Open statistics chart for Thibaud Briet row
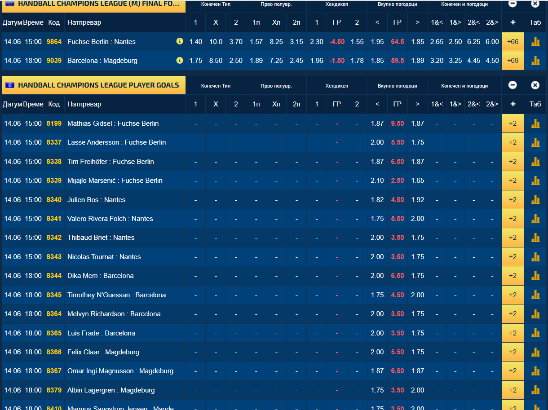Screen dimensions: 548x410 pyautogui.click(x=535, y=237)
